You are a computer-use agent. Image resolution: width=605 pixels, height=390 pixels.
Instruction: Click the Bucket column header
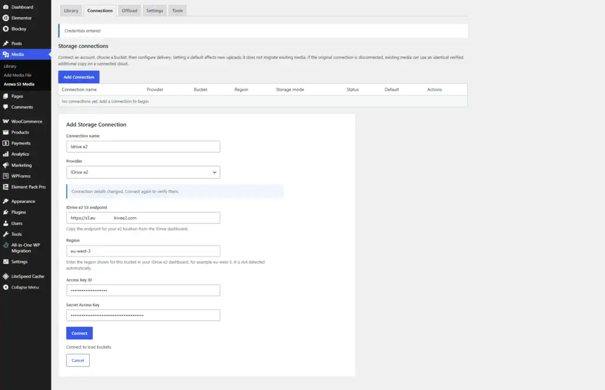201,90
